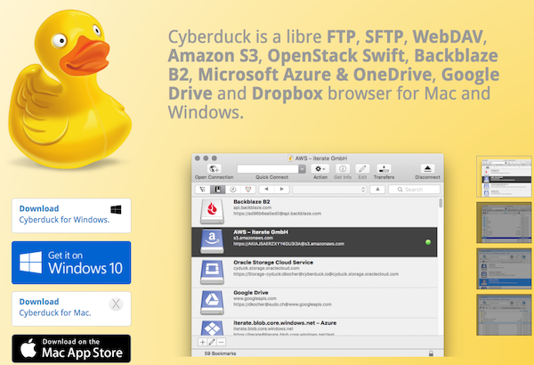Click into the Quick Connect field

click(x=268, y=168)
